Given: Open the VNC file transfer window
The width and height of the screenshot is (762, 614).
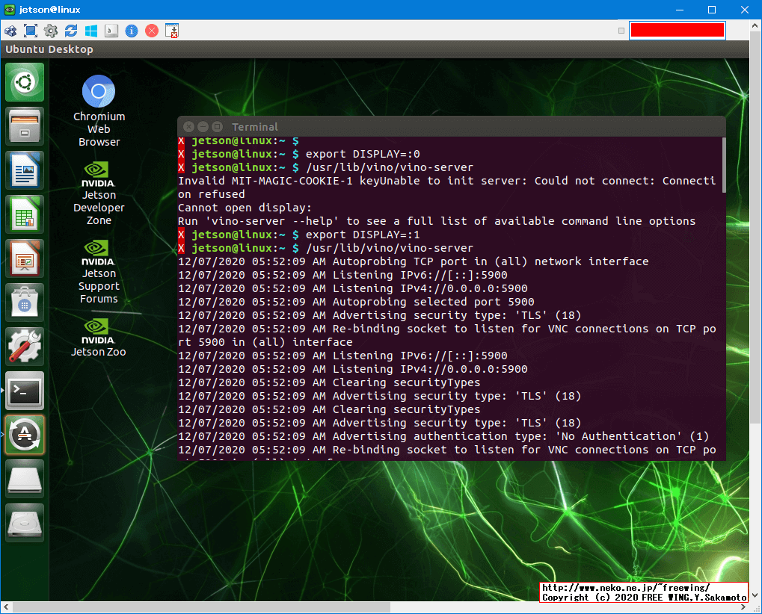Looking at the screenshot, I should click(x=171, y=31).
